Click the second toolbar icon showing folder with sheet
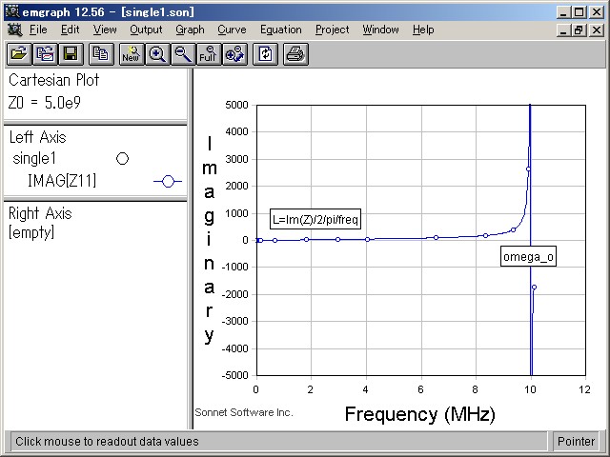 click(x=45, y=54)
